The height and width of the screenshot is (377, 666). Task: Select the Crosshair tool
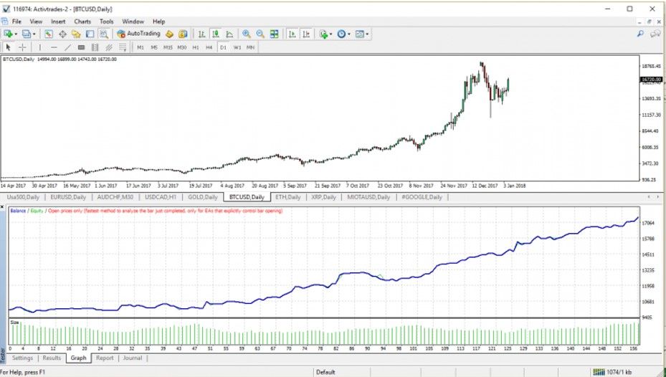click(23, 47)
